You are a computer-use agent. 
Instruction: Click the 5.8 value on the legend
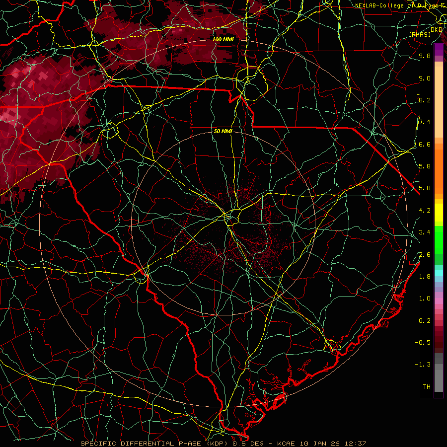425,166
